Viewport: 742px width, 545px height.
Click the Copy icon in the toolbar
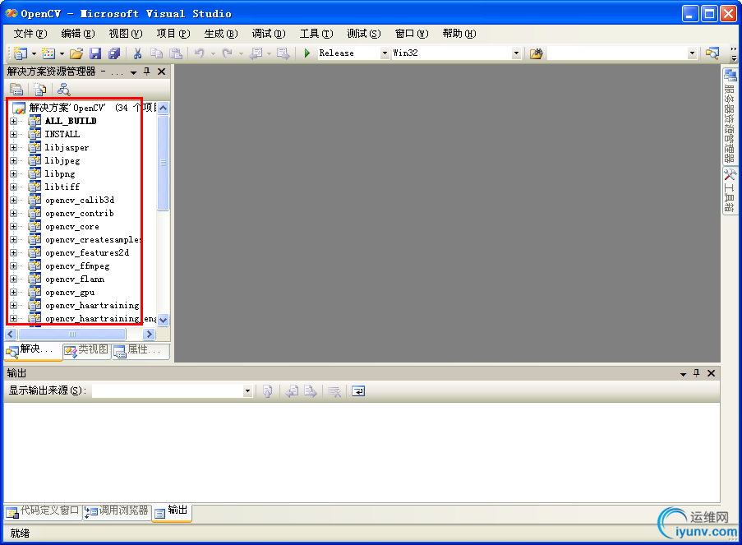pyautogui.click(x=156, y=53)
